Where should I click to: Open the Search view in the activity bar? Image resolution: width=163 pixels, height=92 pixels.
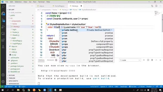coord(3,7)
